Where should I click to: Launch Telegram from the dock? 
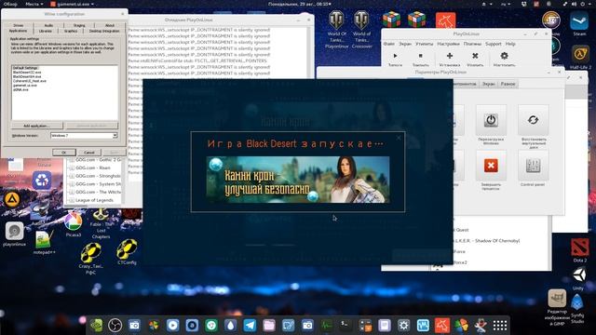pos(250,325)
